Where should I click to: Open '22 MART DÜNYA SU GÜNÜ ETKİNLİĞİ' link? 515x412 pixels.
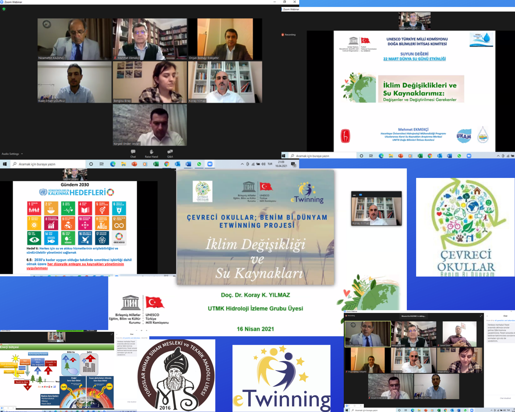(x=414, y=59)
